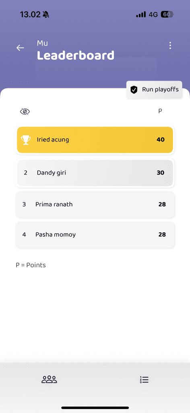Tap the silent bell status icon

click(46, 15)
